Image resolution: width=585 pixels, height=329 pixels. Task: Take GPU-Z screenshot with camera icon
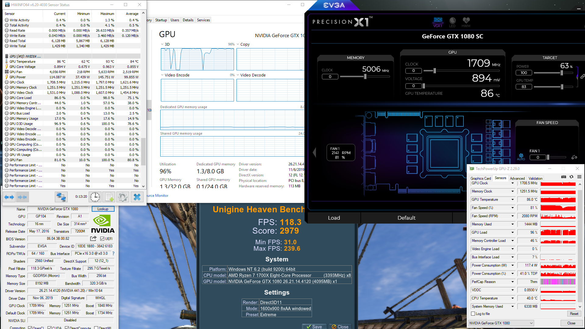(x=564, y=177)
